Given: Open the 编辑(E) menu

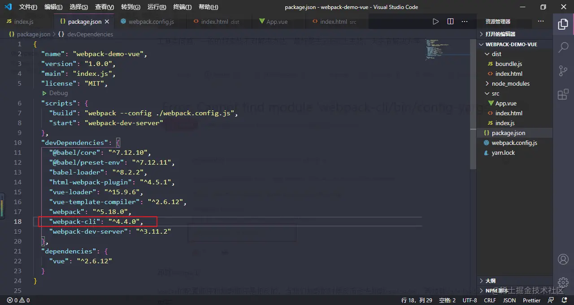Looking at the screenshot, I should click(x=54, y=7).
